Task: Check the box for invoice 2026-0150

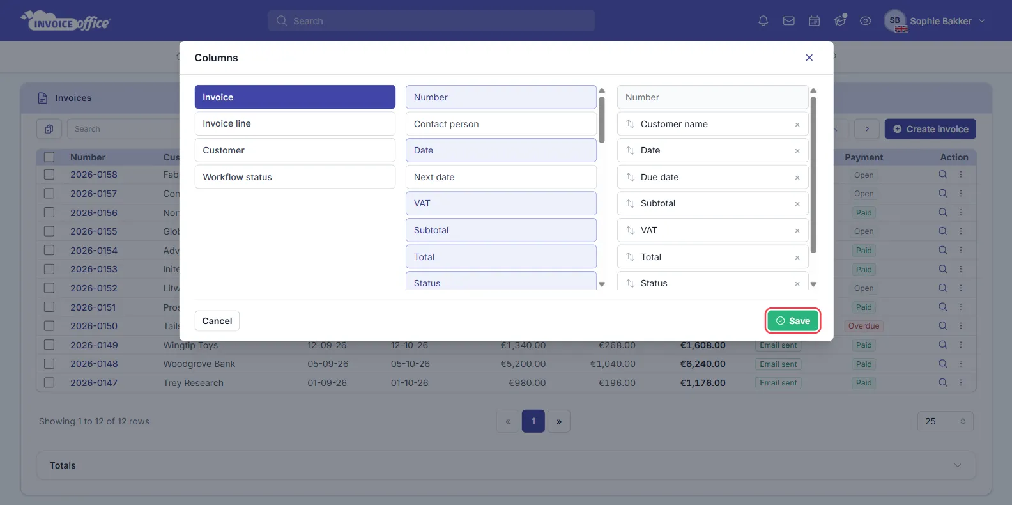Action: coord(49,325)
